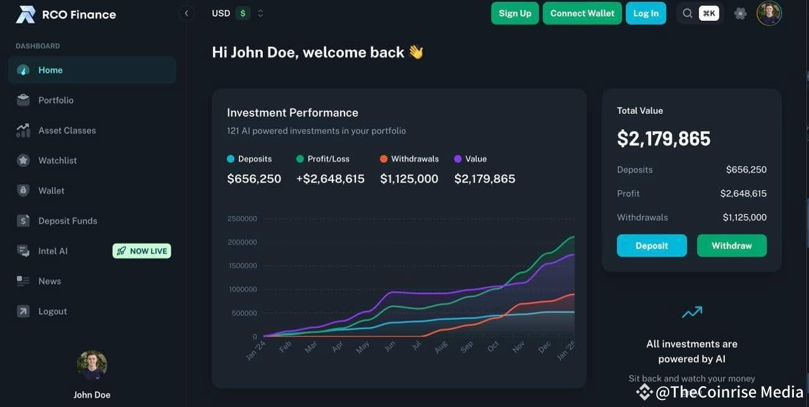This screenshot has width=809, height=407.
Task: Expand the currency selector arrows
Action: tap(260, 13)
